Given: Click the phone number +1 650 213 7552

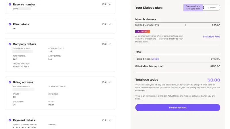Looking at the screenshot, I should pos(21,67).
